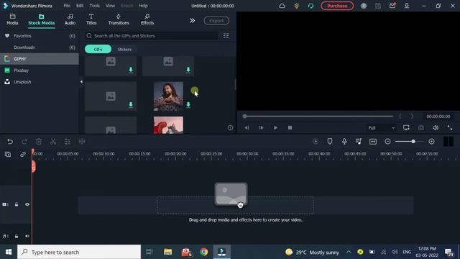The image size is (460, 259).
Task: Click the render preview icon
Action: point(316,142)
